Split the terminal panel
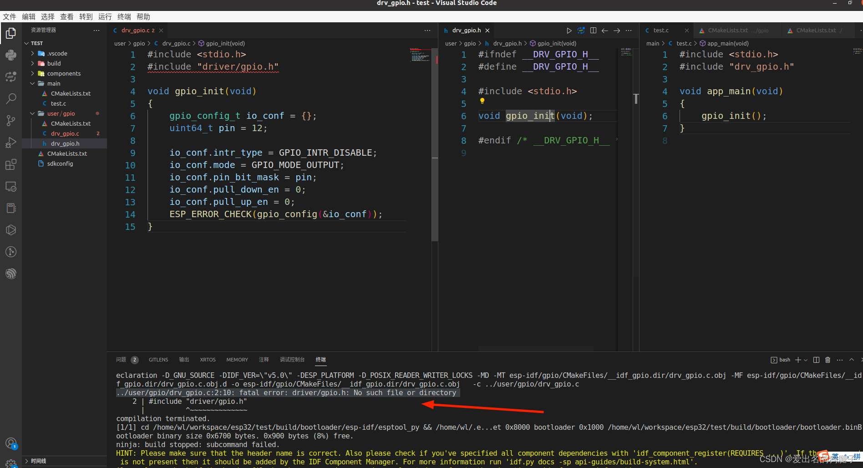Screen dimensions: 863x468 coord(816,360)
